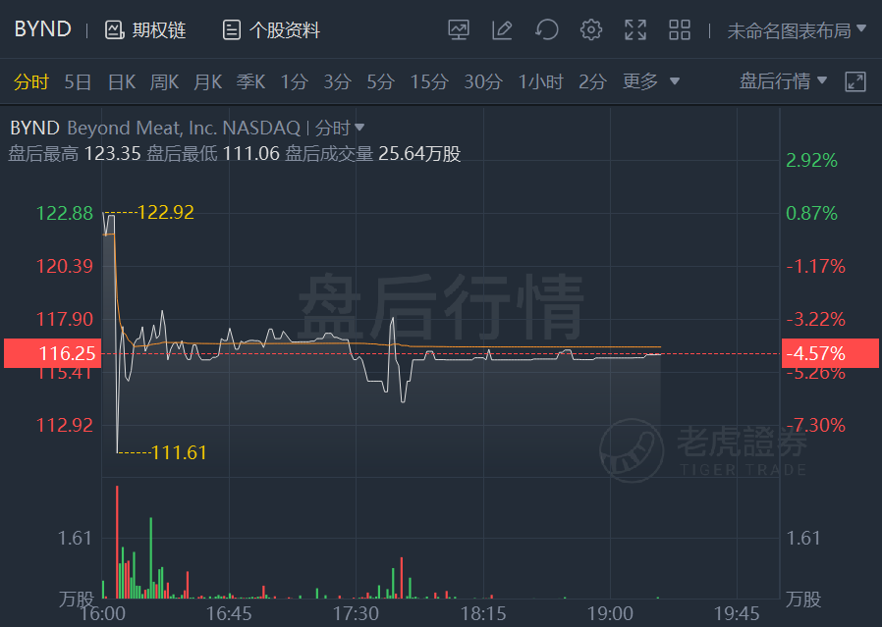Select the 2分 interval
882x627 pixels.
pos(593,82)
